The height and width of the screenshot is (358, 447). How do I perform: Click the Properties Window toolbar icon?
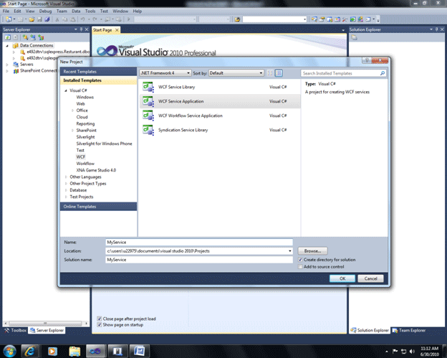point(322,19)
